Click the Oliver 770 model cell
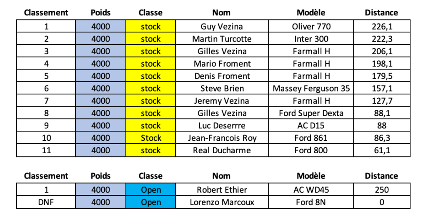 [311, 27]
